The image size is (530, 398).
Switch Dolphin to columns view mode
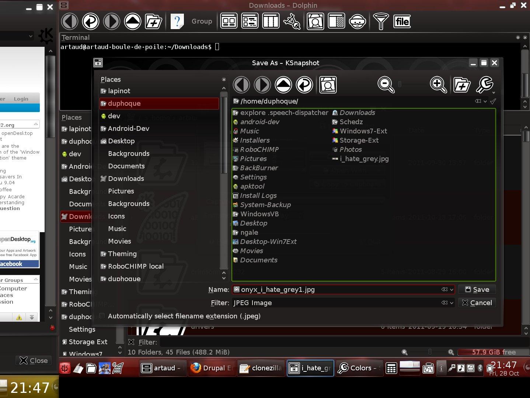pyautogui.click(x=271, y=21)
